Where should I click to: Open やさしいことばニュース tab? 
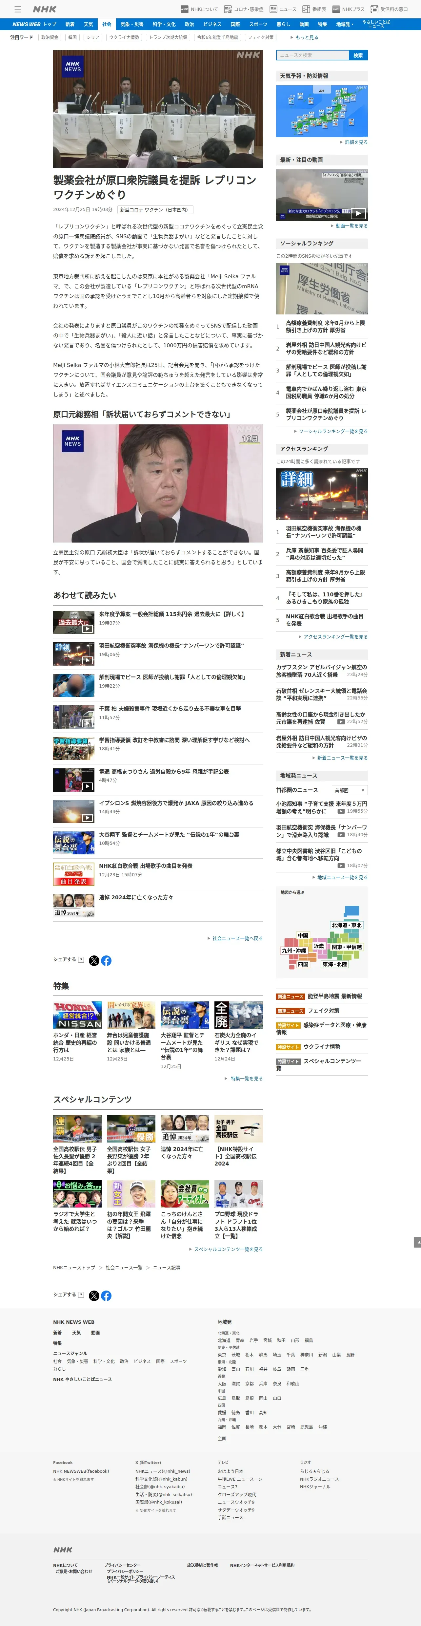click(x=376, y=24)
